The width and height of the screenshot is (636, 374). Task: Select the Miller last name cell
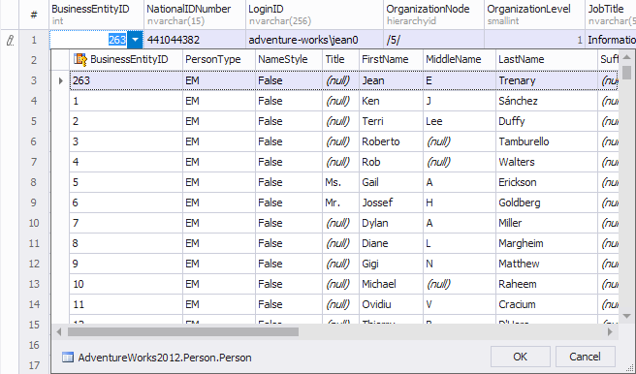[x=547, y=223]
